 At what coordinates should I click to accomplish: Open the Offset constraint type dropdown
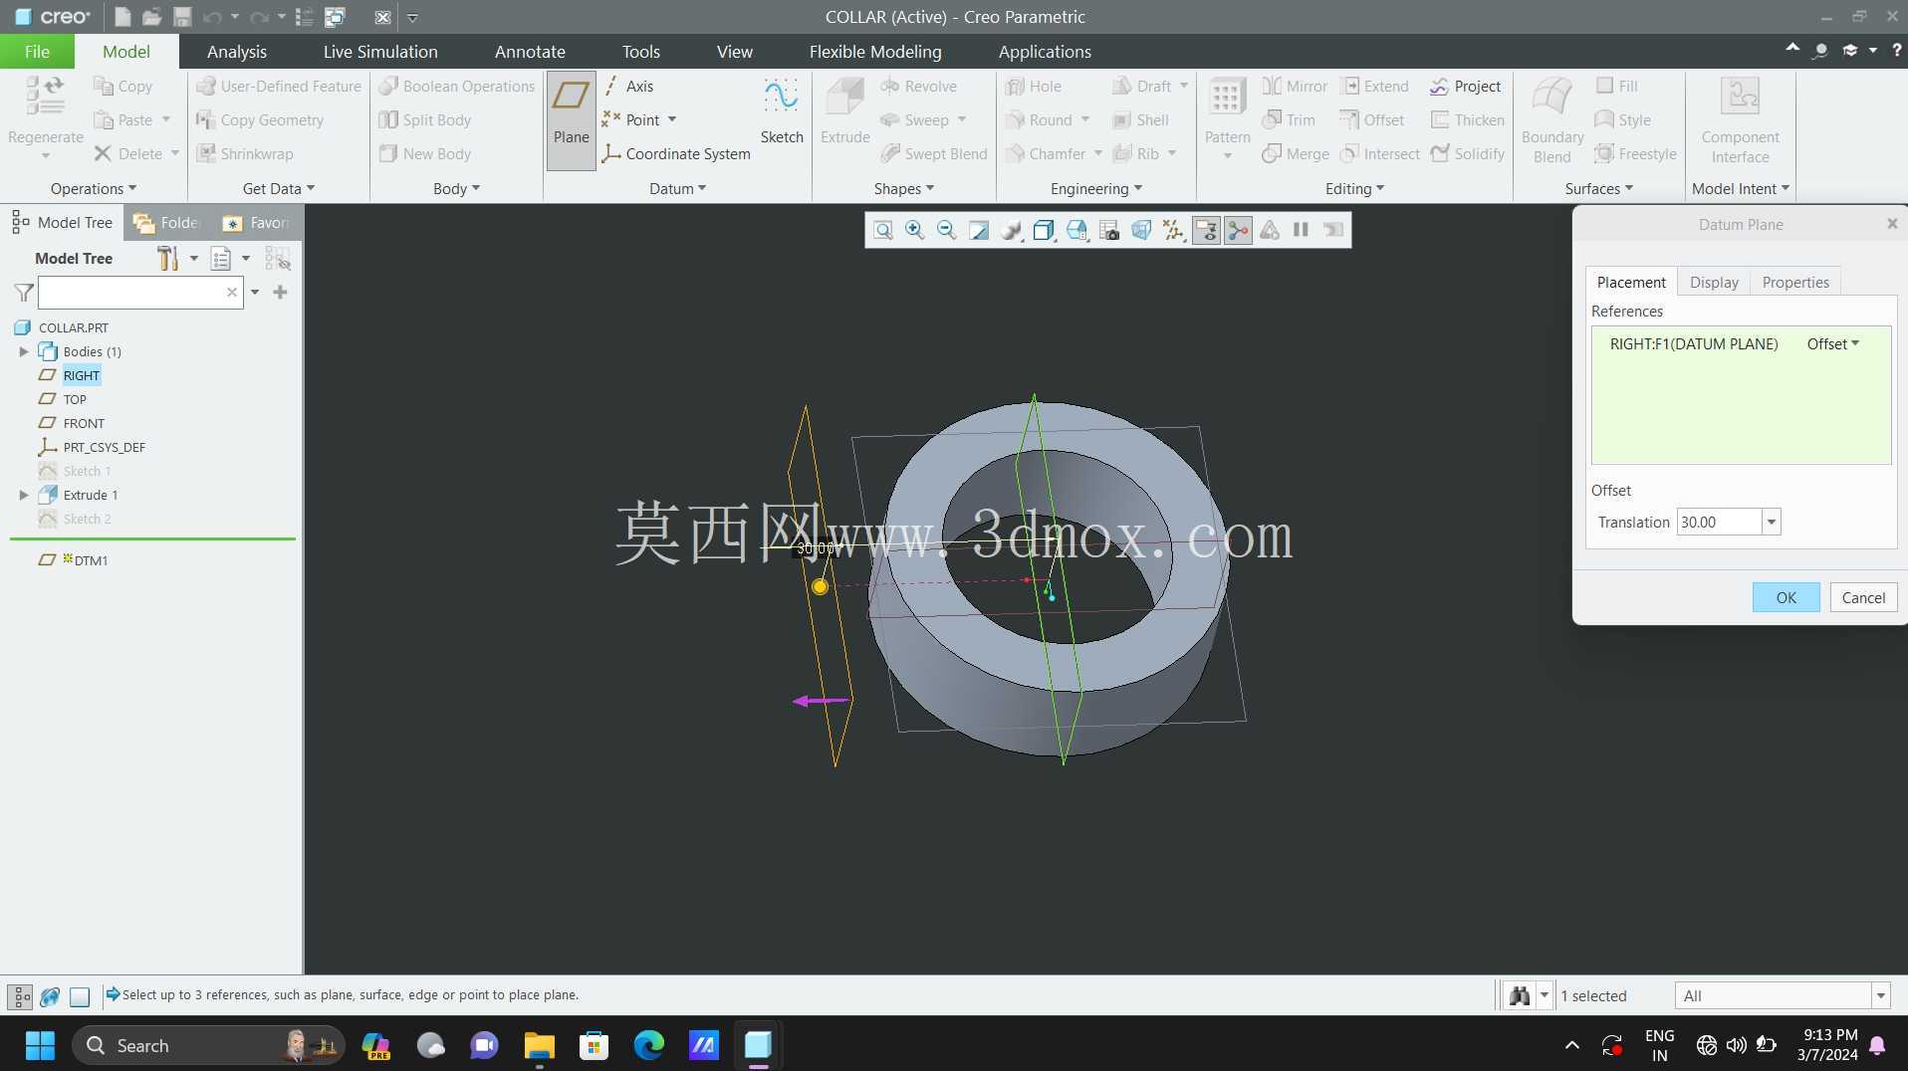click(1833, 344)
